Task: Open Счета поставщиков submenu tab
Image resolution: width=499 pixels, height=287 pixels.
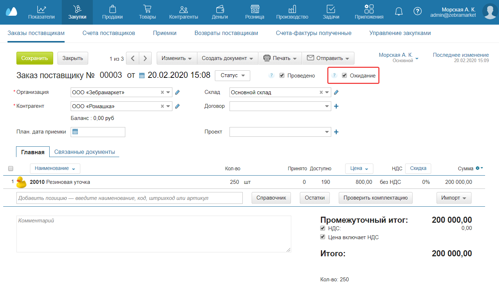Action: click(109, 33)
